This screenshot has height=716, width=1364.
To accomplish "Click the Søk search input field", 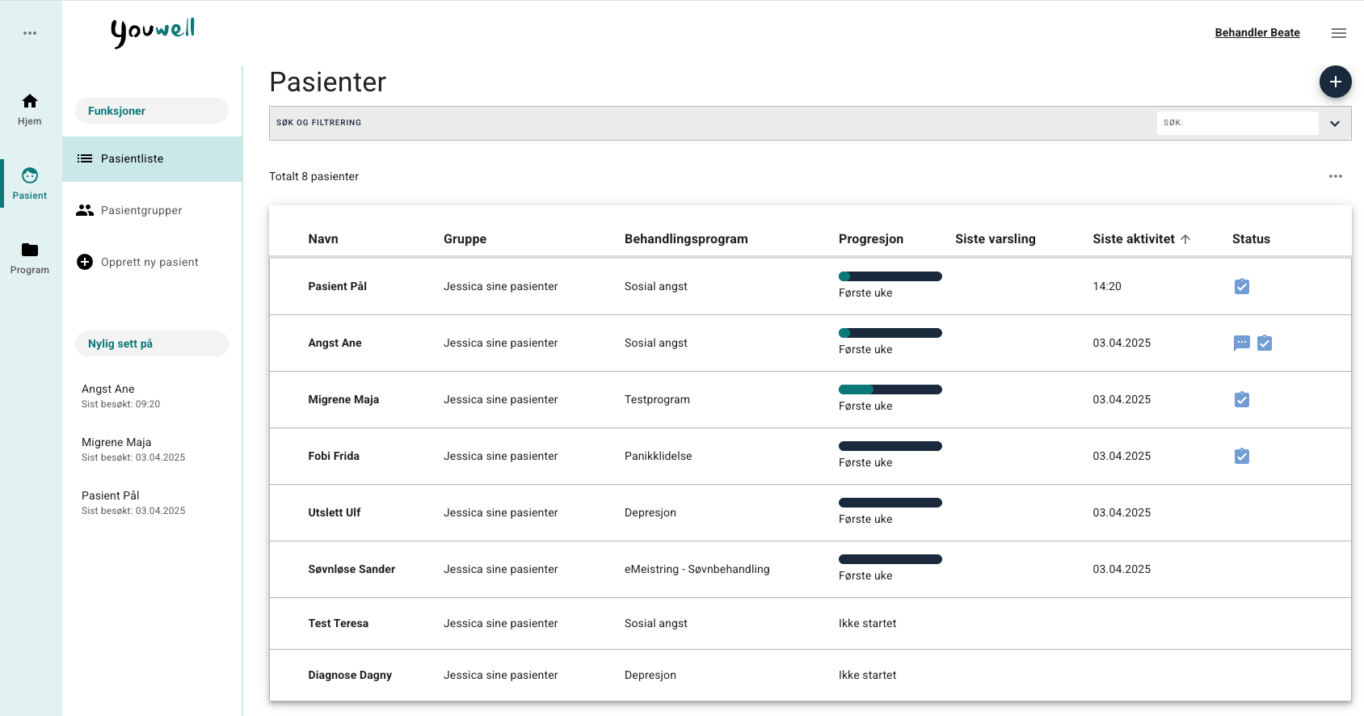I will pyautogui.click(x=1238, y=123).
